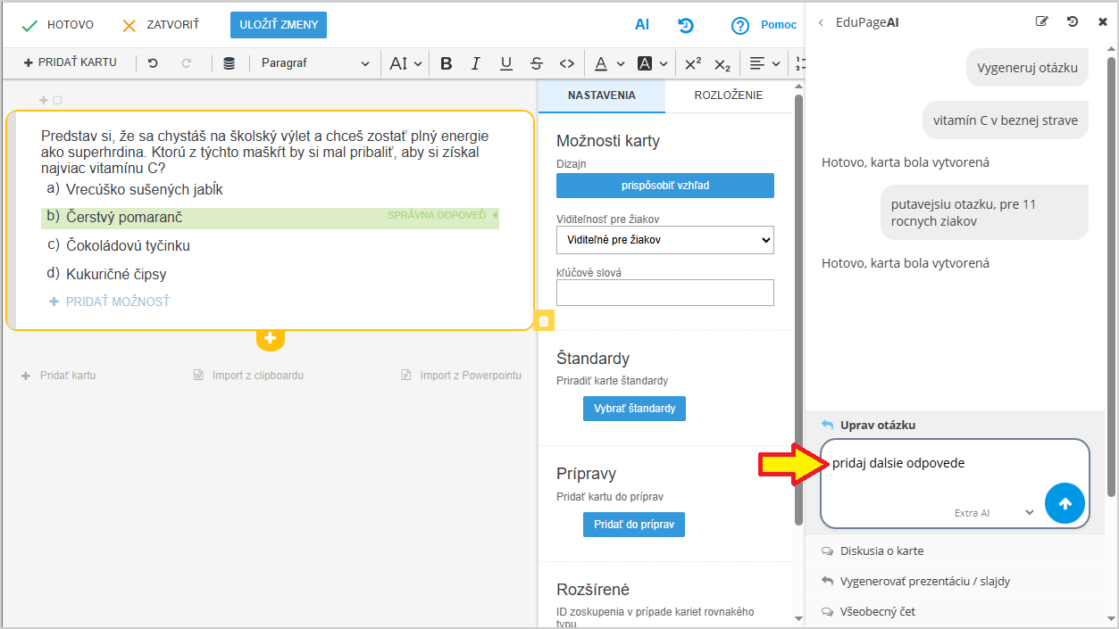Send the AI prompt with arrow button
Screen dimensions: 1119x629
(x=1064, y=503)
